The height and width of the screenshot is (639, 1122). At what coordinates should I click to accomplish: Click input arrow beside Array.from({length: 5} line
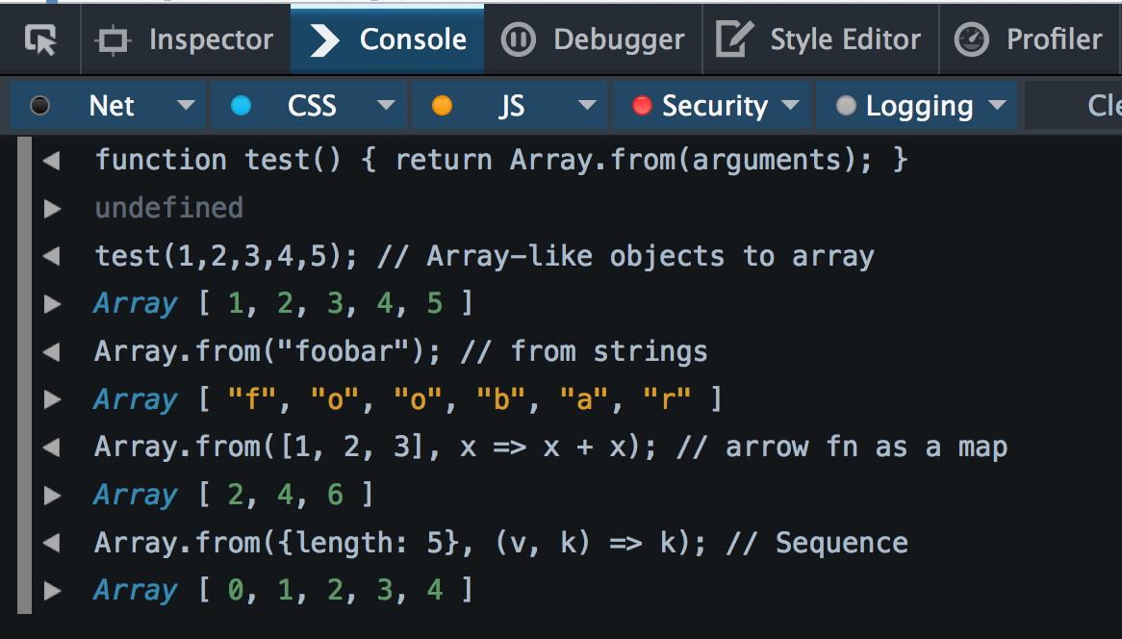52,543
